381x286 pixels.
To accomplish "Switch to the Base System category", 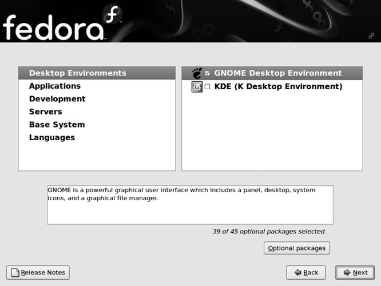I will [57, 125].
